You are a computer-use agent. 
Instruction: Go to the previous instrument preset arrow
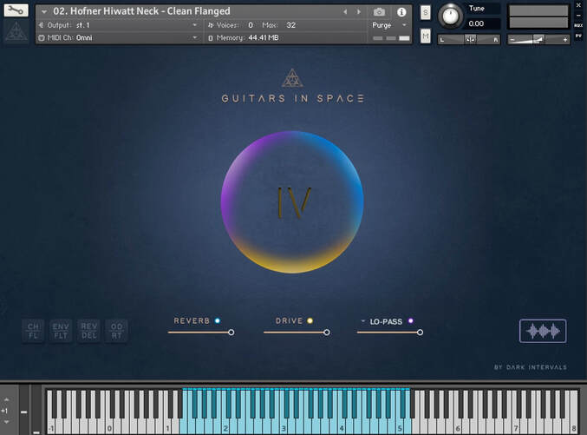[345, 11]
